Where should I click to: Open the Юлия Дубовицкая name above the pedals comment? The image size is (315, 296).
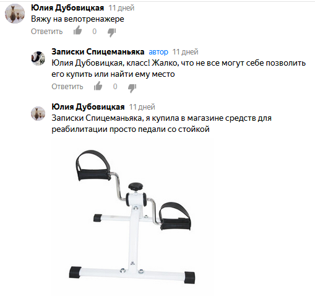click(x=88, y=107)
